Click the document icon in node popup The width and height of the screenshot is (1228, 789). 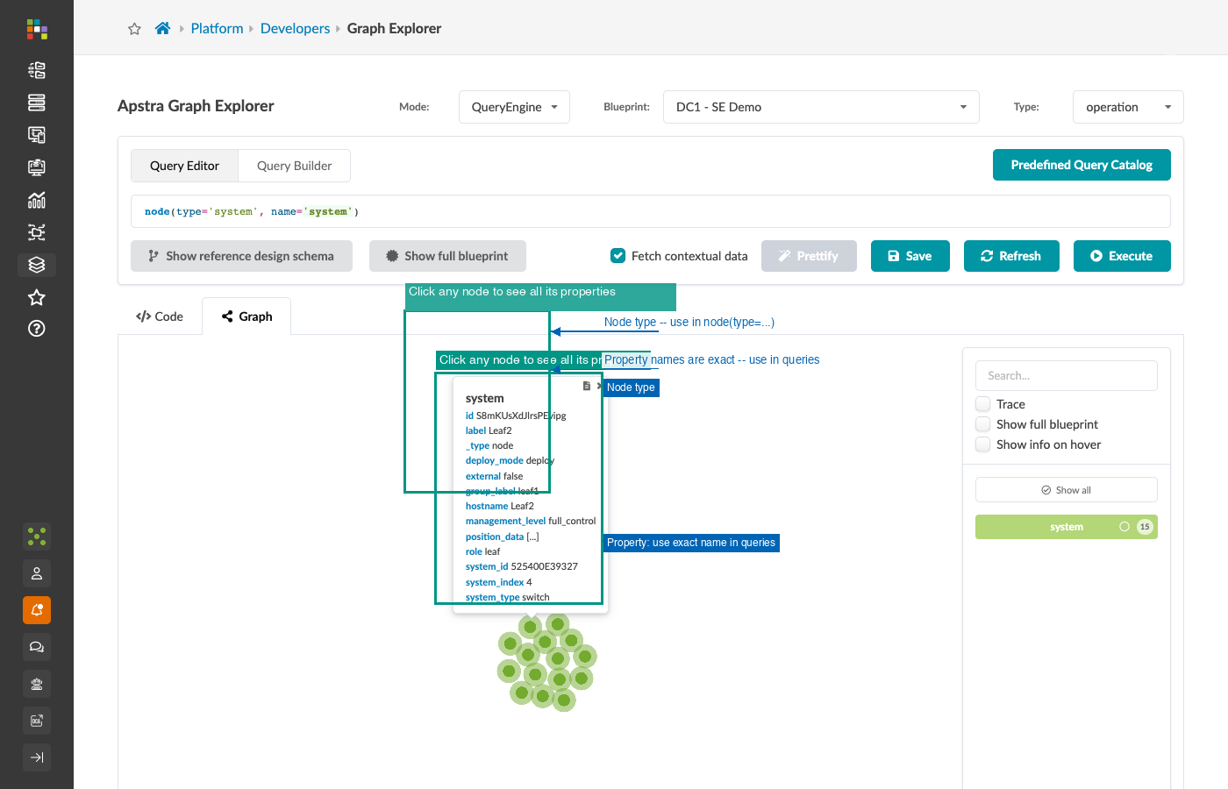(587, 386)
